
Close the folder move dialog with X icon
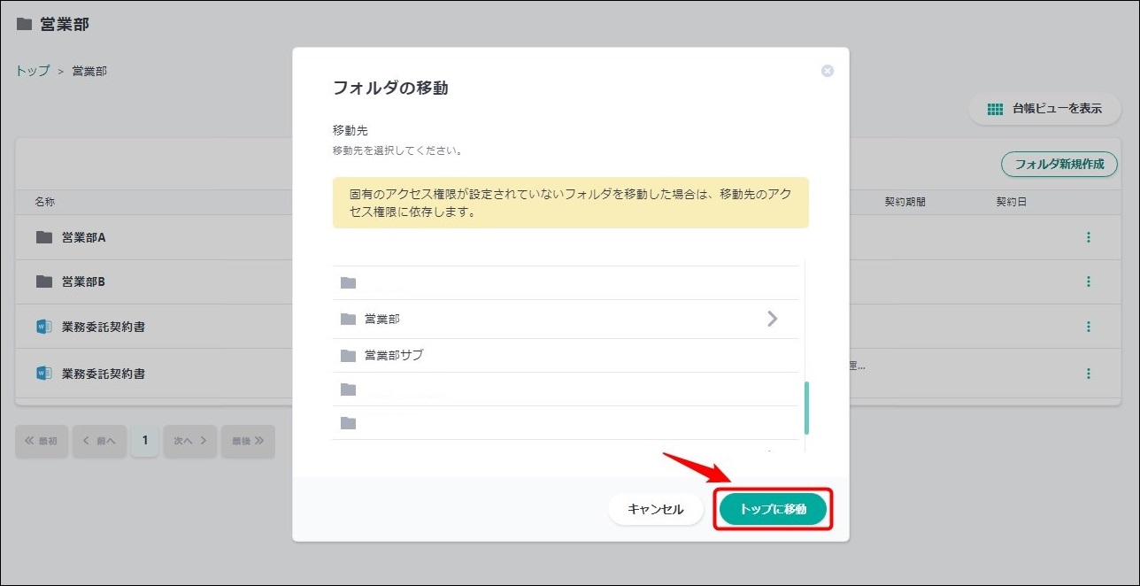(828, 71)
